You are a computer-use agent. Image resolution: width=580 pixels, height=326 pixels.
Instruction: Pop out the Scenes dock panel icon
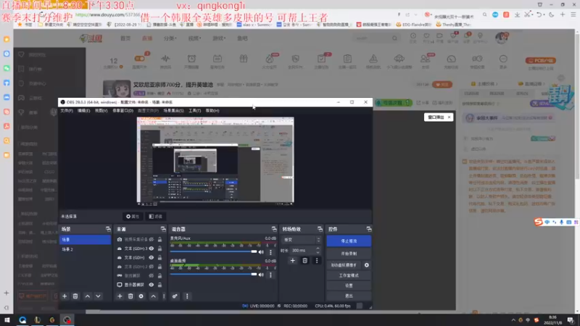click(x=108, y=229)
